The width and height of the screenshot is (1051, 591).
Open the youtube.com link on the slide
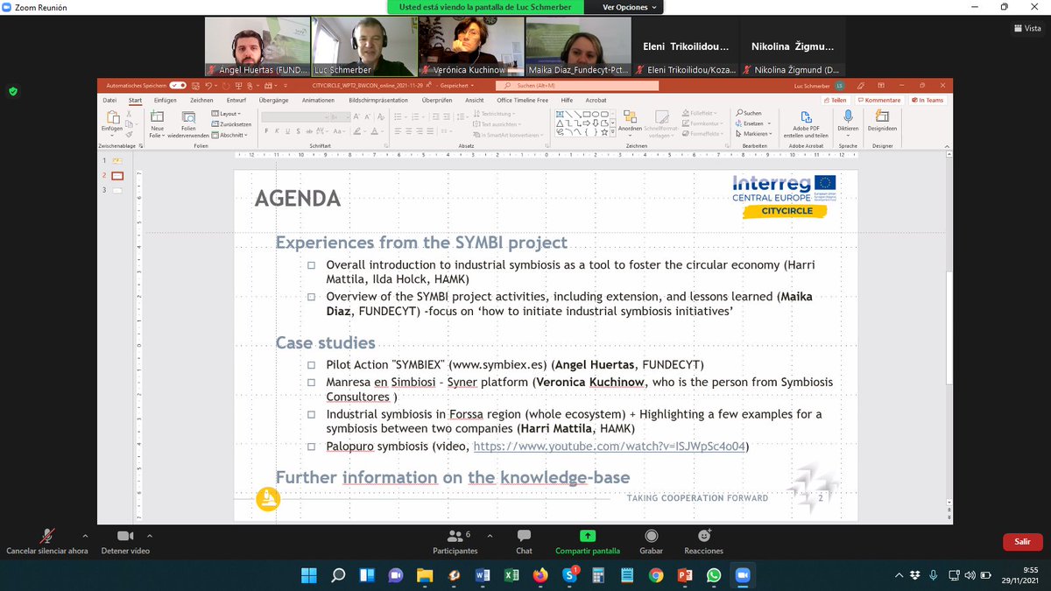point(610,447)
